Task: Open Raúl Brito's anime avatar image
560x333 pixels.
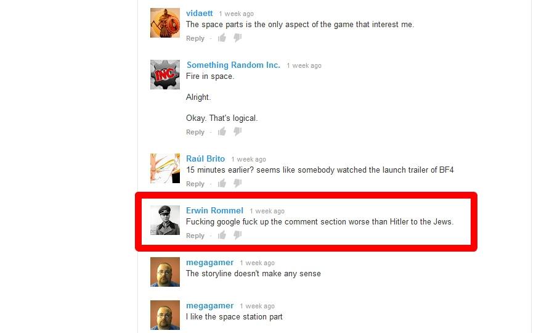Action: 165,168
